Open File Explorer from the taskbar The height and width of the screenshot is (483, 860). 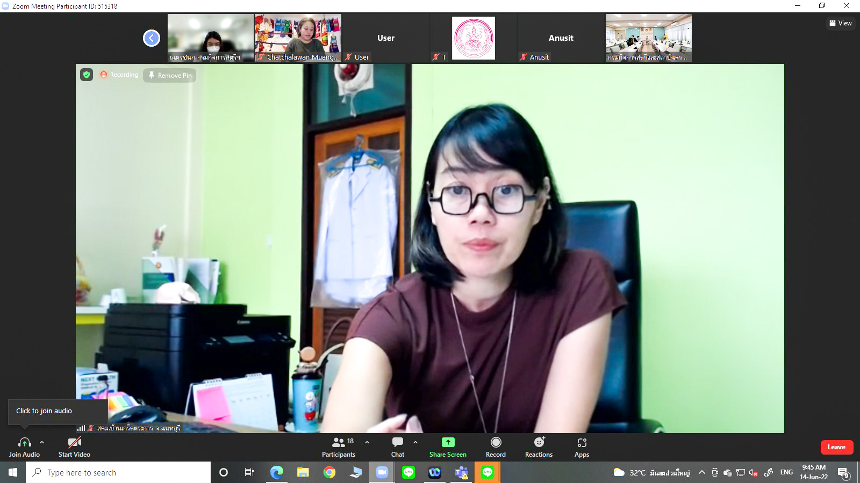pyautogui.click(x=303, y=472)
